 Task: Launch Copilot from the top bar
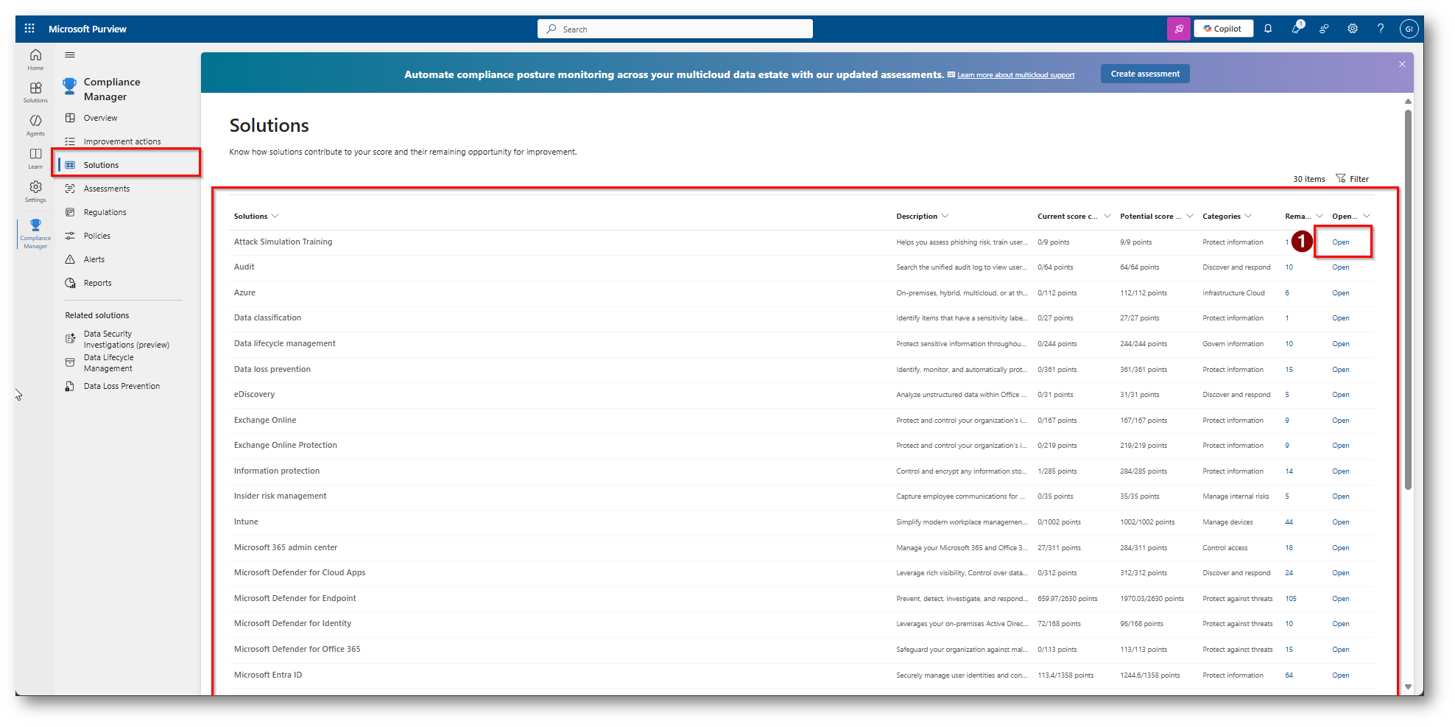coord(1223,29)
